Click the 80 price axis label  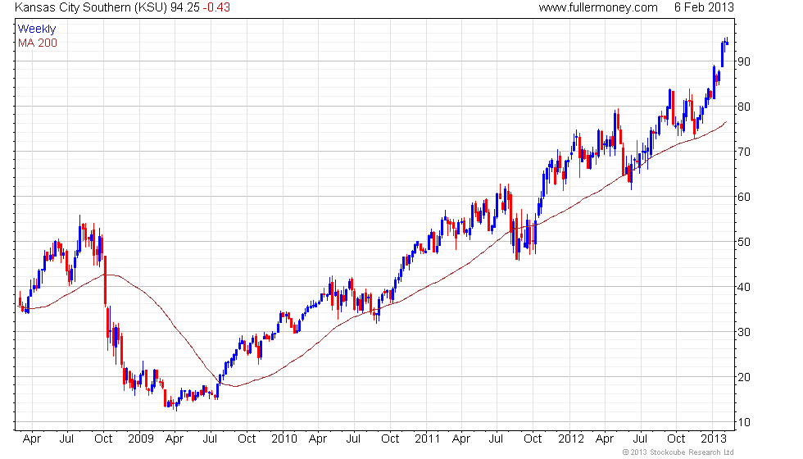click(x=744, y=107)
